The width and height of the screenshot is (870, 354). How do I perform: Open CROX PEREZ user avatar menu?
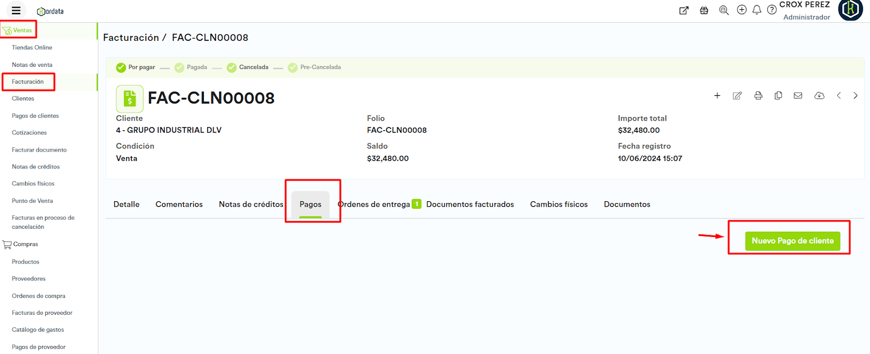coord(850,10)
